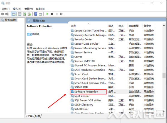Open the 操作(A) menu
The height and width of the screenshot is (123, 167).
coord(17,9)
